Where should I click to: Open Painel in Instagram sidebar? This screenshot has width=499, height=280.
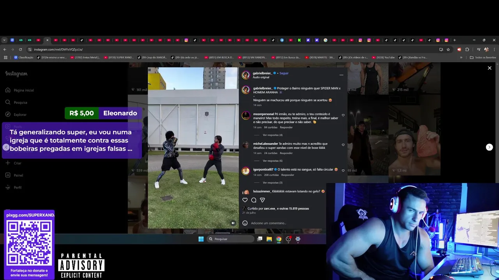(14, 175)
